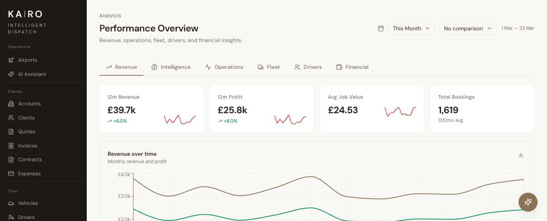Click the Performance Overview title

click(149, 28)
